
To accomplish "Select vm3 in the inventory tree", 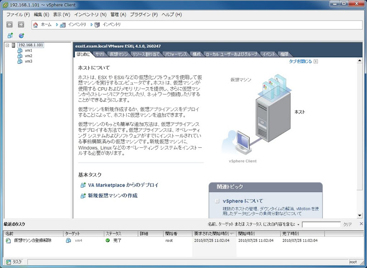I will (x=28, y=61).
